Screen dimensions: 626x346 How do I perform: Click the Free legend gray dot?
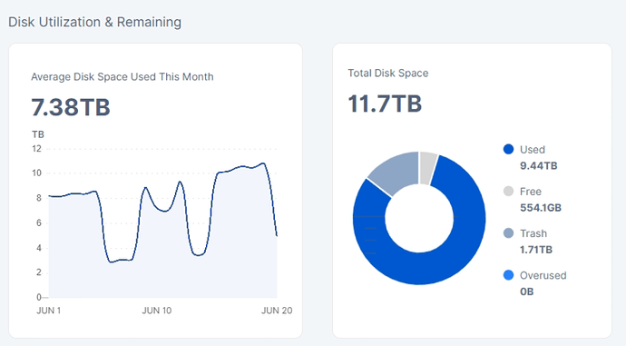click(x=508, y=192)
